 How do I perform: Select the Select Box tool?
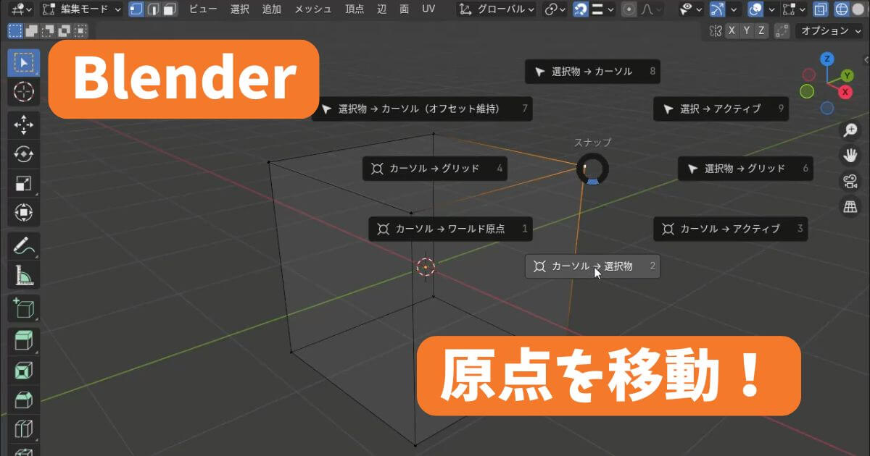pyautogui.click(x=24, y=63)
